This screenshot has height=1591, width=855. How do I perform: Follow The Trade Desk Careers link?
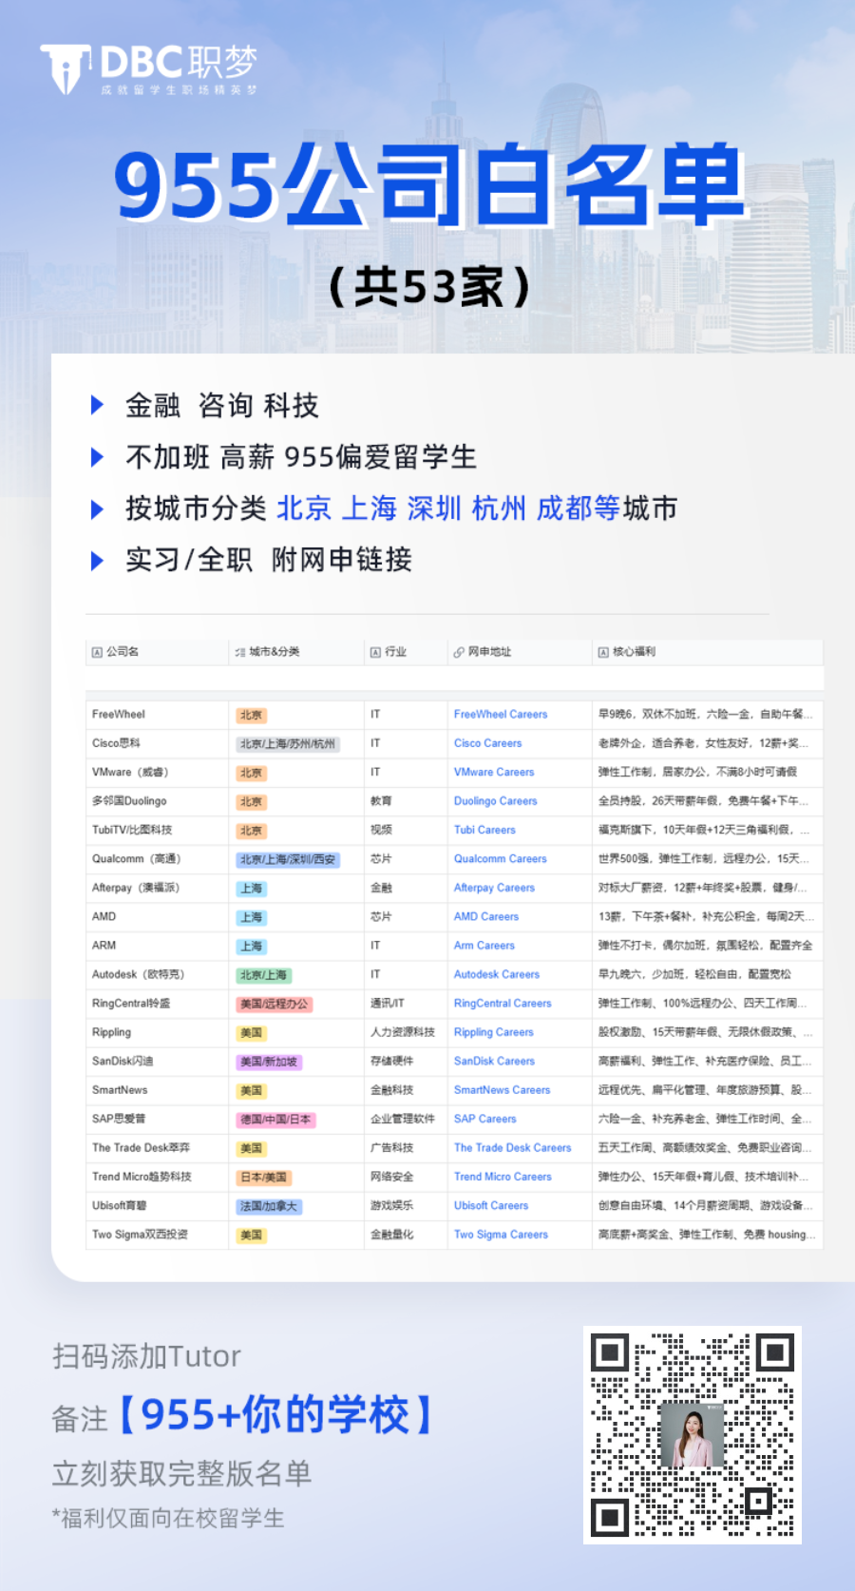513,1148
